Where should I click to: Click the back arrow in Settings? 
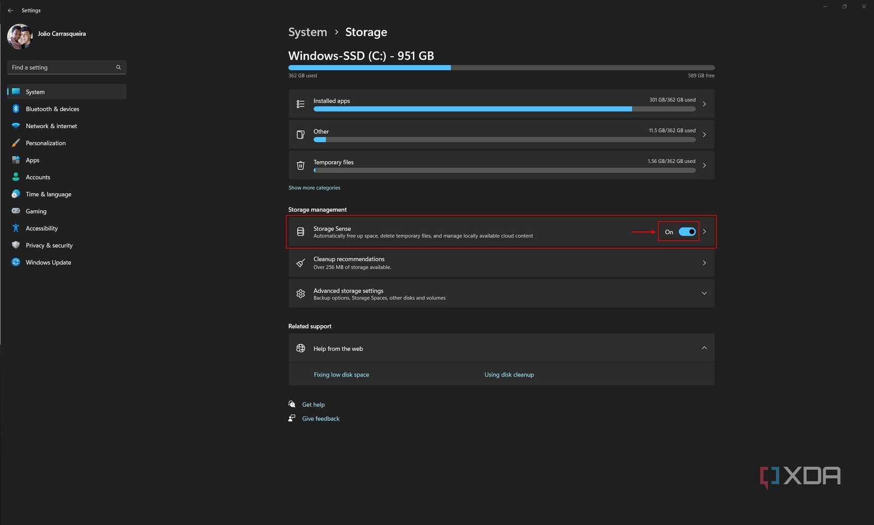pyautogui.click(x=10, y=10)
